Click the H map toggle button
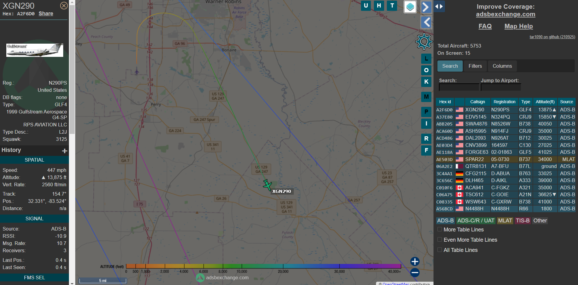 [x=379, y=5]
